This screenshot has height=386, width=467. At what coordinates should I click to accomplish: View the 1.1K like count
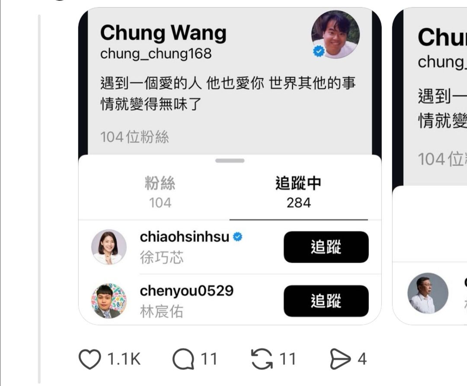click(x=124, y=359)
